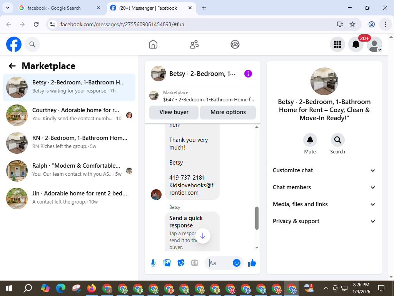Open tab search dropdown chevron
The image size is (394, 296).
click(x=8, y=8)
